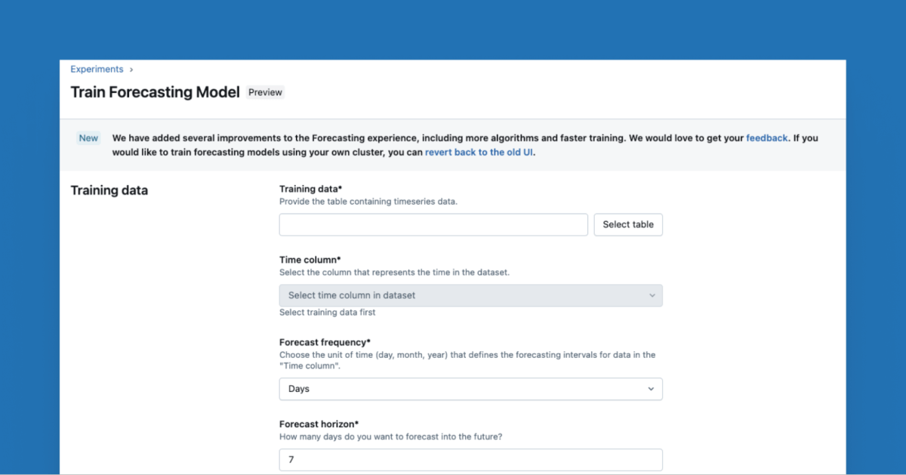Focus the Training data table input field
The height and width of the screenshot is (475, 906).
pyautogui.click(x=433, y=224)
